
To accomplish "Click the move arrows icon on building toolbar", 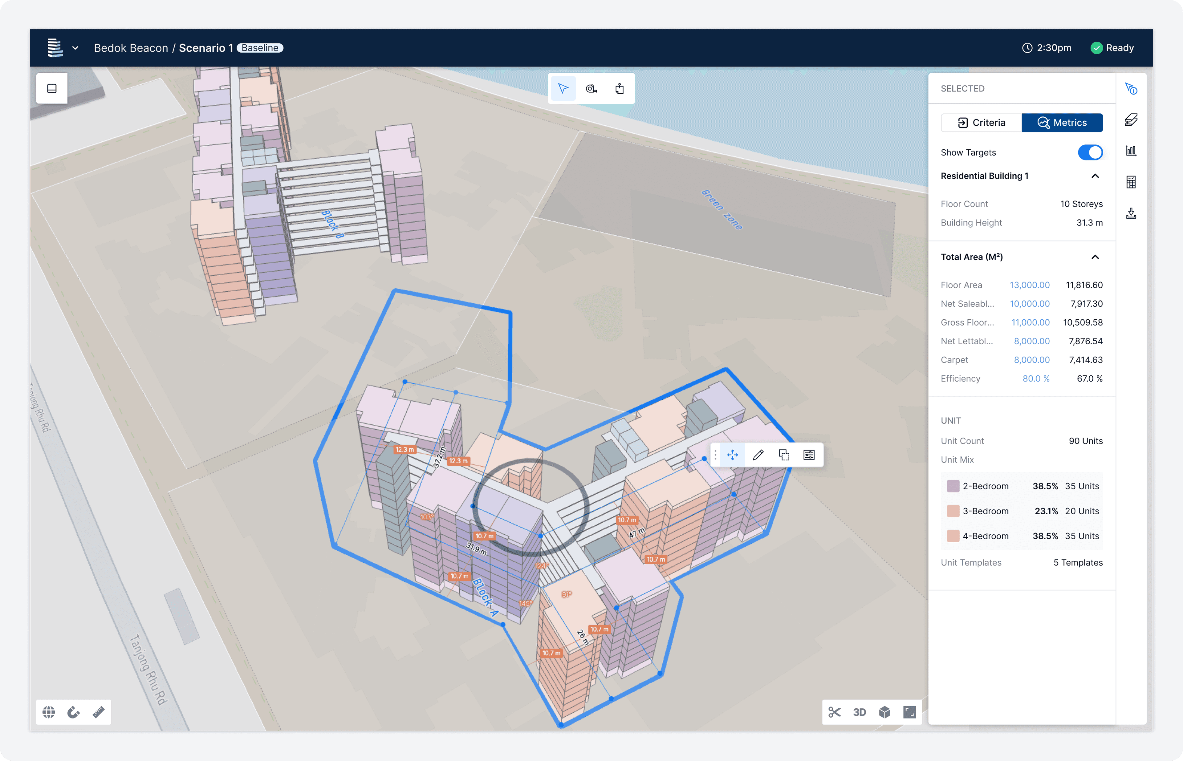I will [733, 455].
